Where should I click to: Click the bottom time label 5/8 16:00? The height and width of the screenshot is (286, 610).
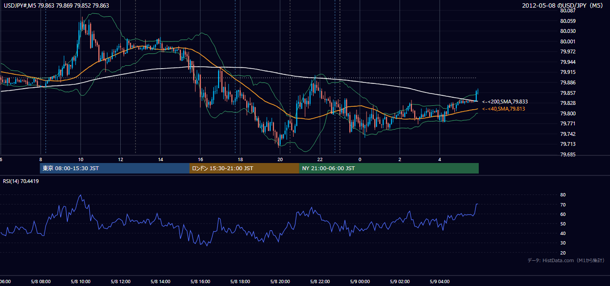tap(200, 282)
